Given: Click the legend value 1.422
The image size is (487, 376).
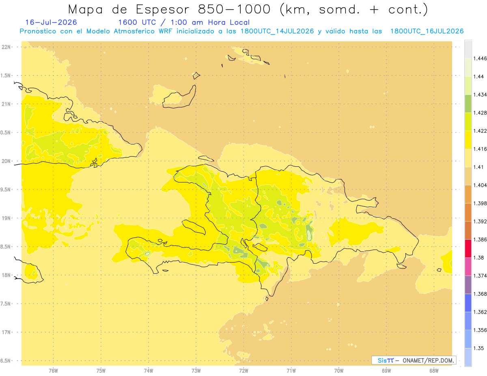Looking at the screenshot, I should (x=481, y=131).
